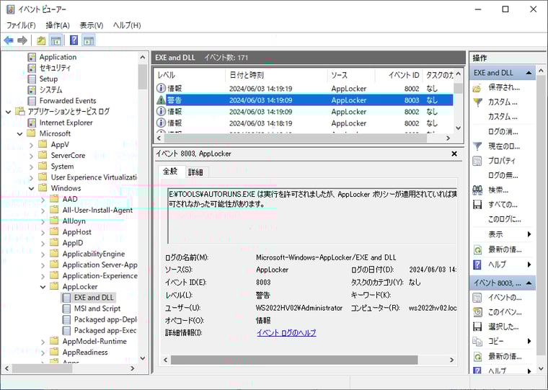Screen dimensions: 548x390
Task: Open the 表示 submenu in actions pane
Action: click(503, 234)
